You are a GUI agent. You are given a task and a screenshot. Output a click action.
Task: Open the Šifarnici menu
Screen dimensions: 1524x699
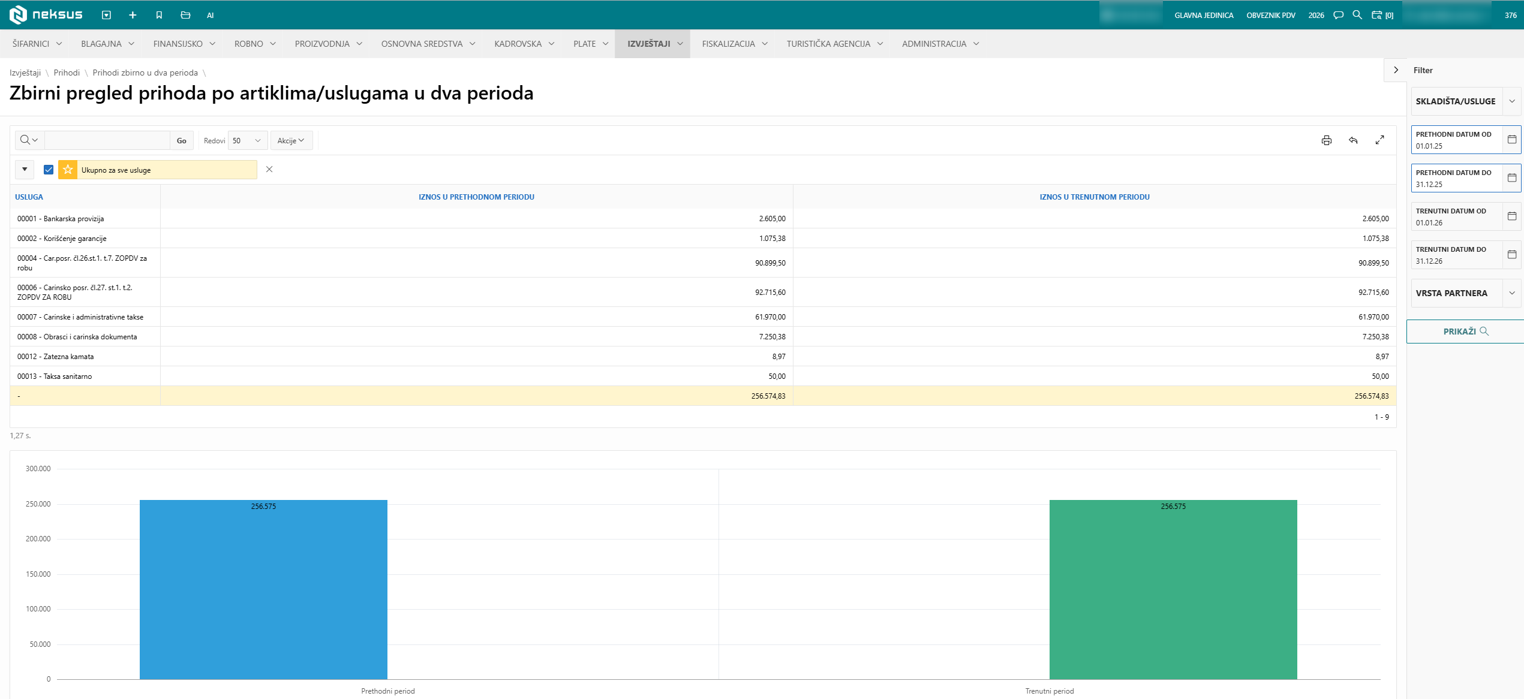click(37, 44)
